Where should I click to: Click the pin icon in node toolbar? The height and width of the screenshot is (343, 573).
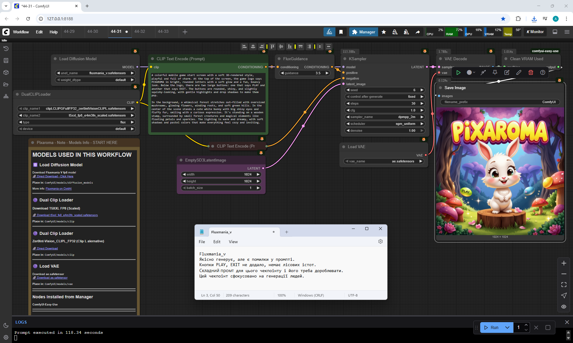495,72
